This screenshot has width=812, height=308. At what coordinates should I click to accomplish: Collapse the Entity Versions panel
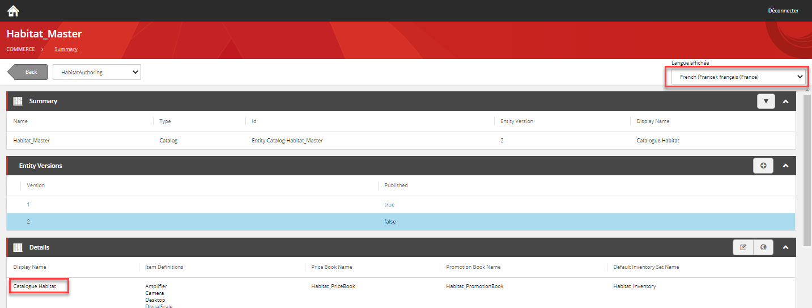tap(785, 166)
